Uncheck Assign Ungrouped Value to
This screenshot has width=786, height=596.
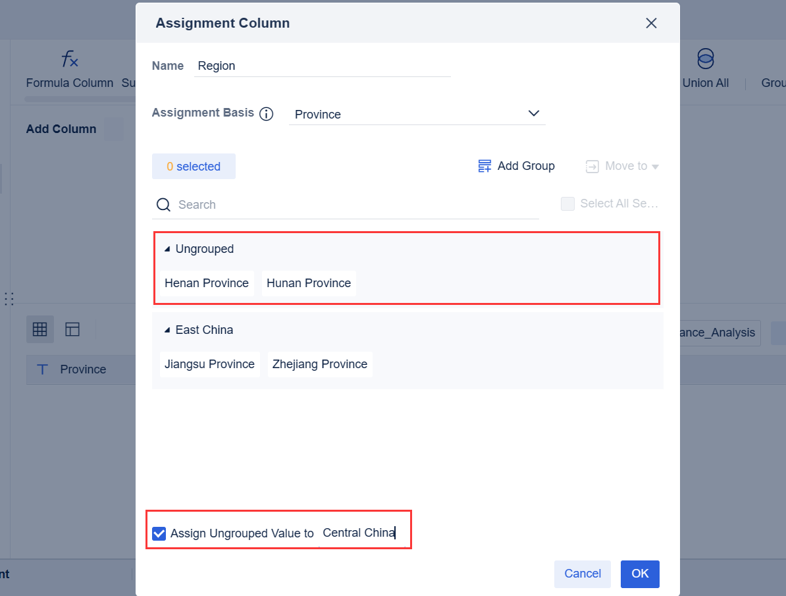[159, 533]
